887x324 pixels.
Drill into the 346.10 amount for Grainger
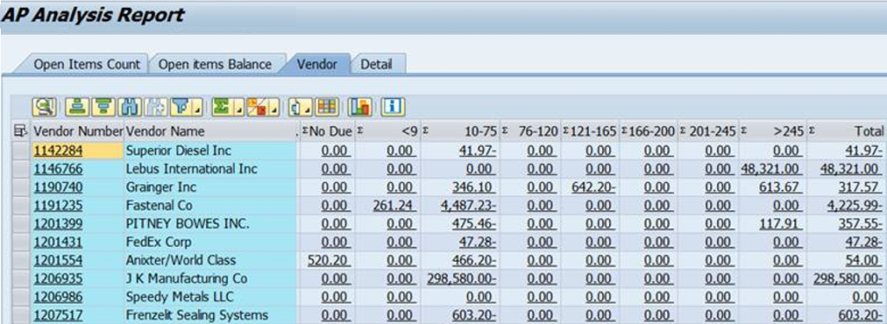473,187
